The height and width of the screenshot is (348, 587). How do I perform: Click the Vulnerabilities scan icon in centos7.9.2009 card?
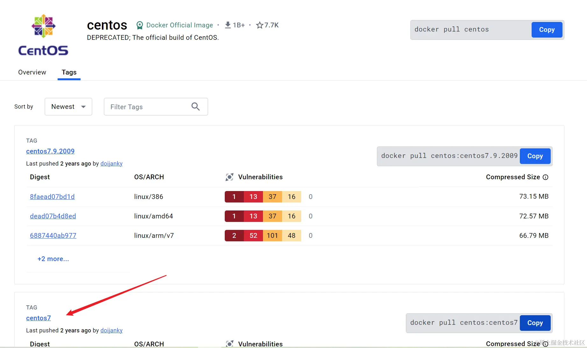tap(230, 177)
